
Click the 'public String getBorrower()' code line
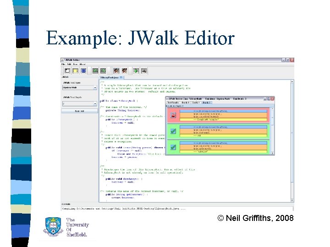pos(126,194)
